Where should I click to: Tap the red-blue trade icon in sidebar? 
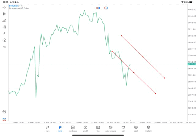[4, 119]
